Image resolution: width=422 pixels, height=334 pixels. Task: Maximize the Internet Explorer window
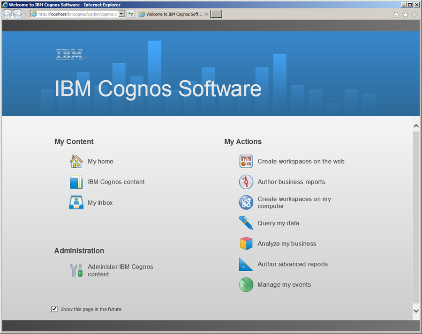point(410,5)
